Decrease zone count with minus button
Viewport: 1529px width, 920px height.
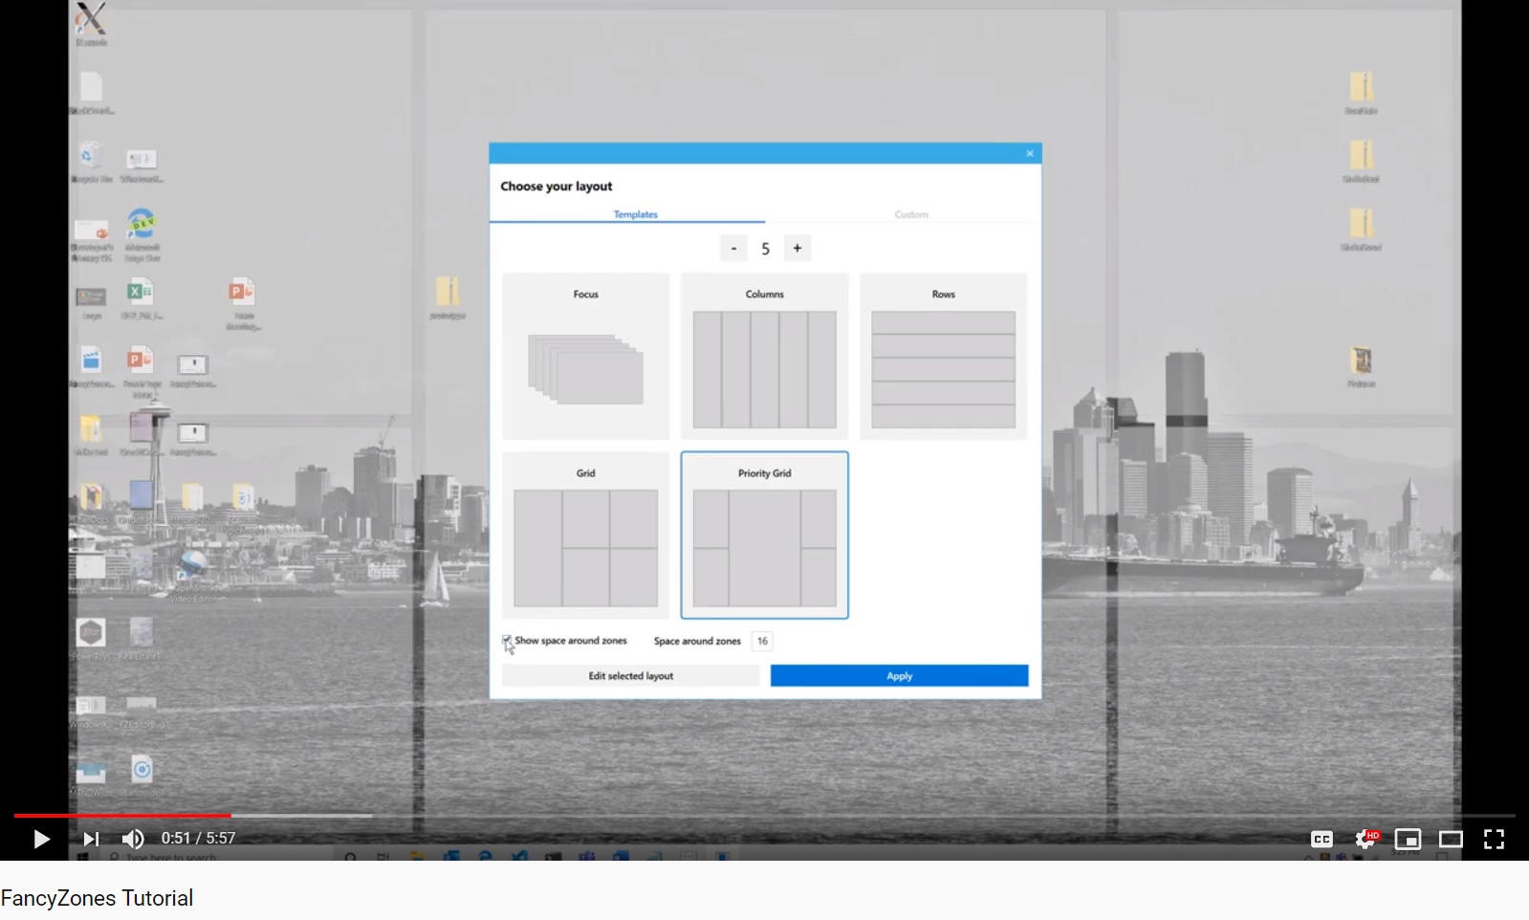[x=733, y=249]
